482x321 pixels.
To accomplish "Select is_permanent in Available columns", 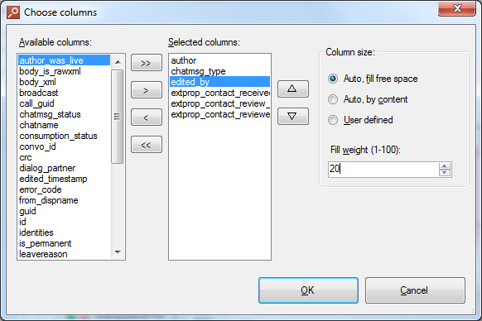I will tap(64, 243).
